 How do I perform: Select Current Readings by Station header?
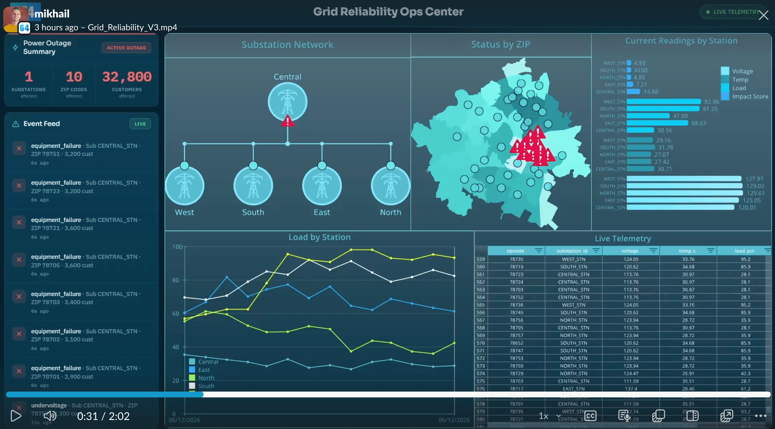pyautogui.click(x=681, y=41)
